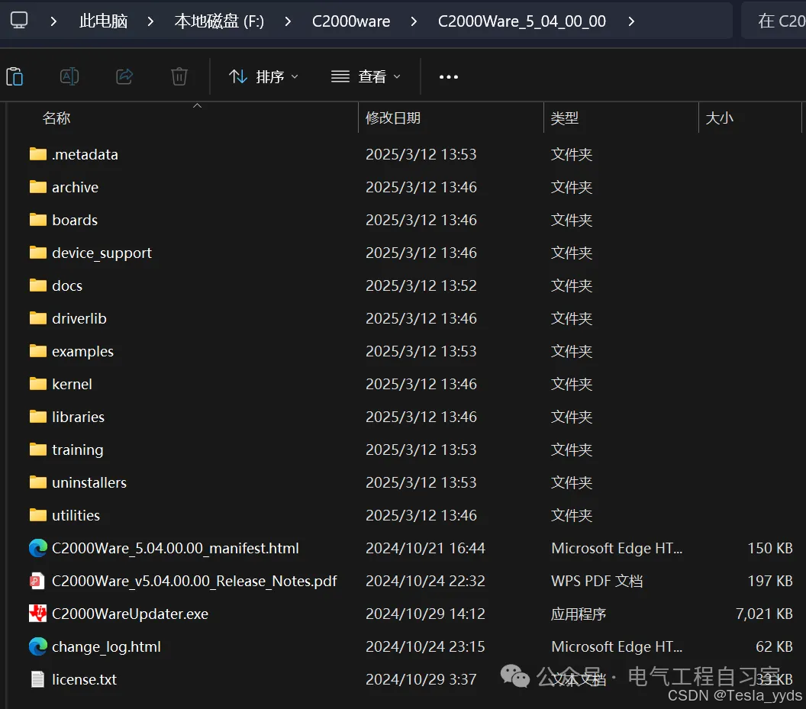Image resolution: width=806 pixels, height=709 pixels.
Task: Click date 2025/3/12 13:52 of docs
Action: (421, 285)
